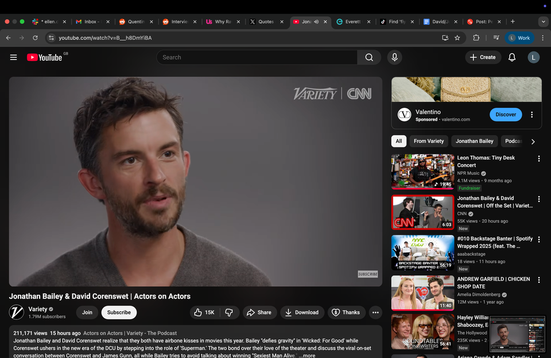This screenshot has height=358, width=551.
Task: Start voice search with microphone icon
Action: point(394,57)
